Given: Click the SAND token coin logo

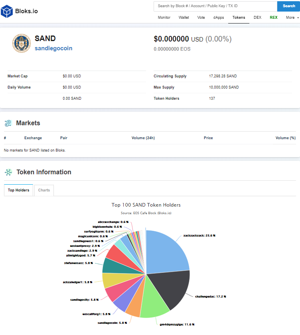Looking at the screenshot, I should [22, 43].
